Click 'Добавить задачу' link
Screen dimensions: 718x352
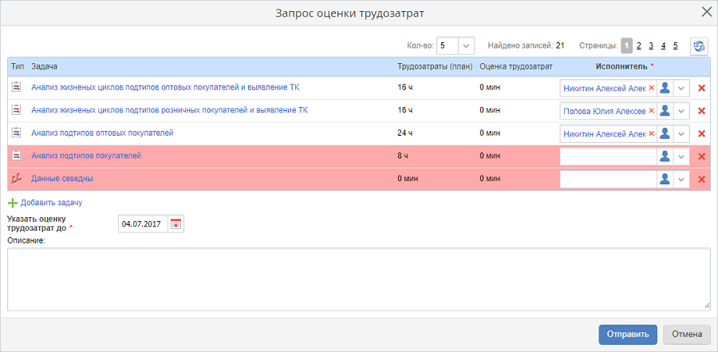pos(51,204)
